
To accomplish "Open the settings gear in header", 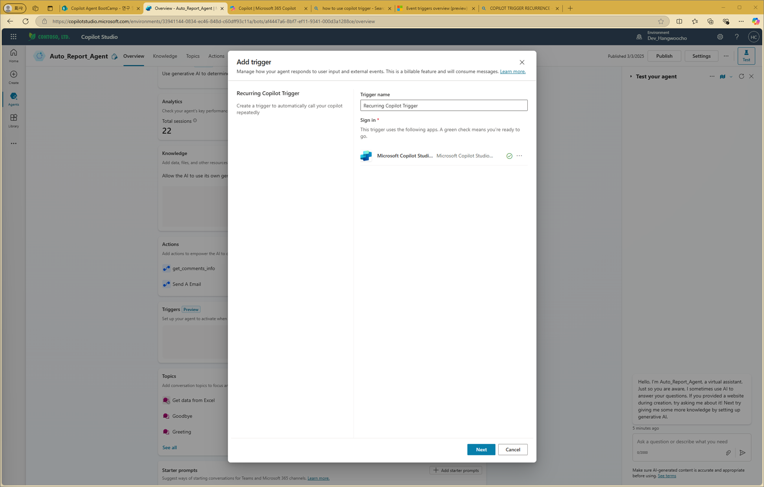I will click(x=720, y=37).
